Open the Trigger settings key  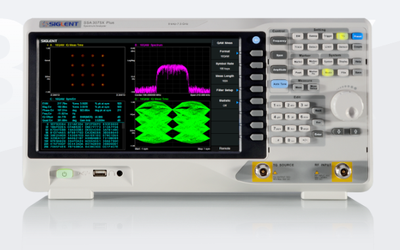click(328, 36)
